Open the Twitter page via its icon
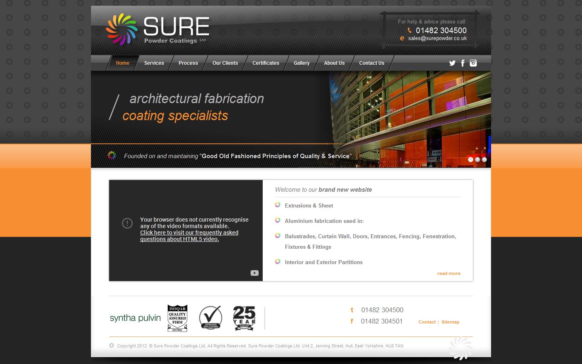 [452, 63]
